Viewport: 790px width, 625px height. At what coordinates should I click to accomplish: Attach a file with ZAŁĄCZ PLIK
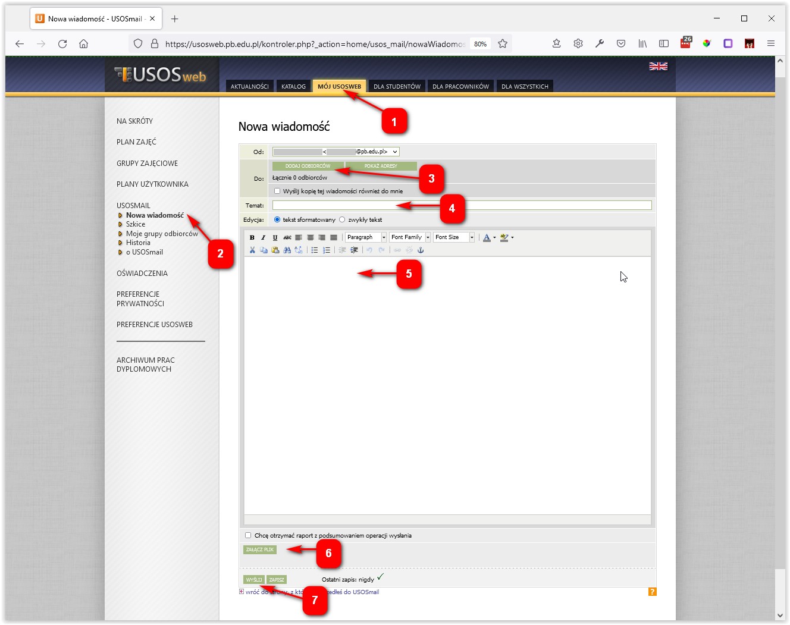point(260,549)
